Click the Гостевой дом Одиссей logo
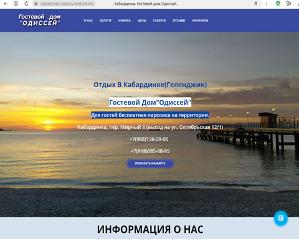The image size is (299, 239). click(x=40, y=20)
